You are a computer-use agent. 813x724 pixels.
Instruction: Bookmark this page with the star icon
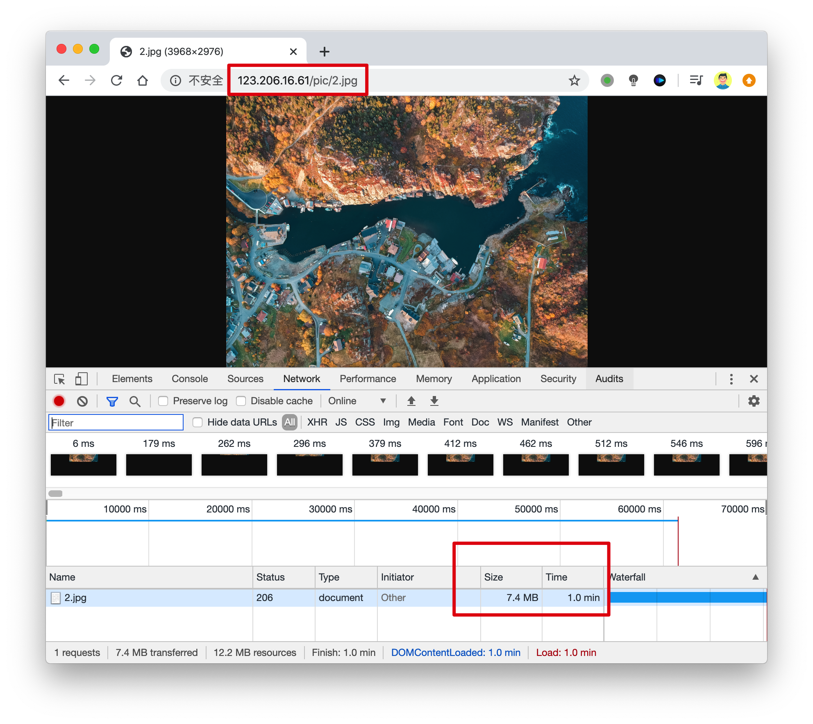[575, 80]
